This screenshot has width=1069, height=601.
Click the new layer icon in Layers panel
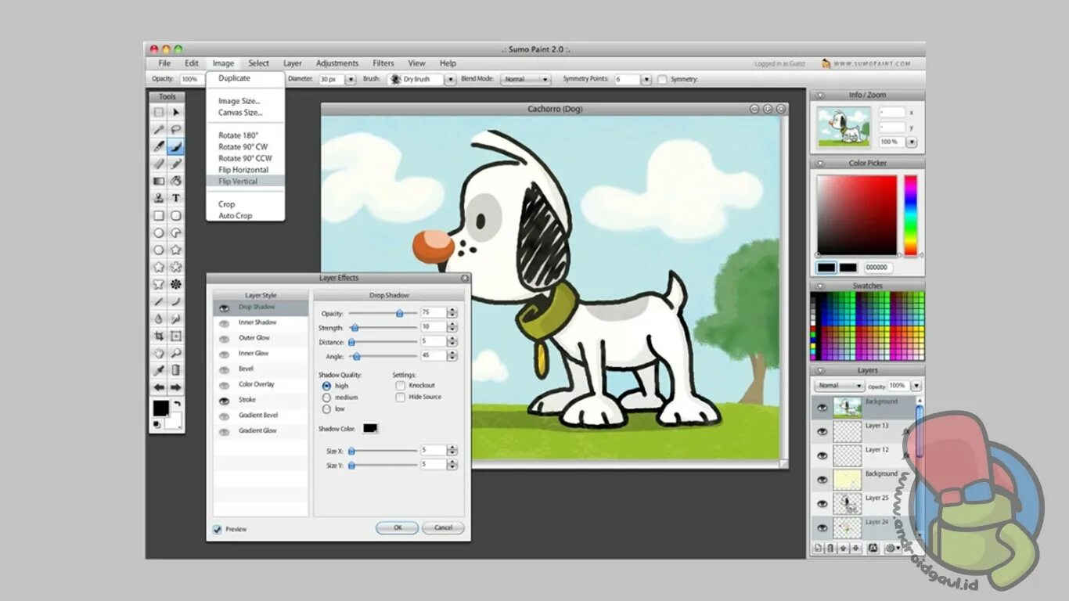(818, 549)
